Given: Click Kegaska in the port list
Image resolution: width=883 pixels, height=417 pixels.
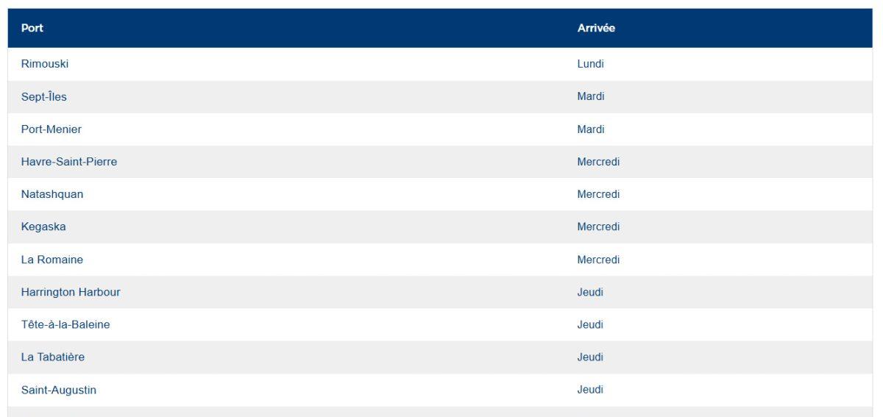Looking at the screenshot, I should coord(43,227).
